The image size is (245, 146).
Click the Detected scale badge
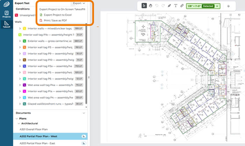click(x=208, y=6)
